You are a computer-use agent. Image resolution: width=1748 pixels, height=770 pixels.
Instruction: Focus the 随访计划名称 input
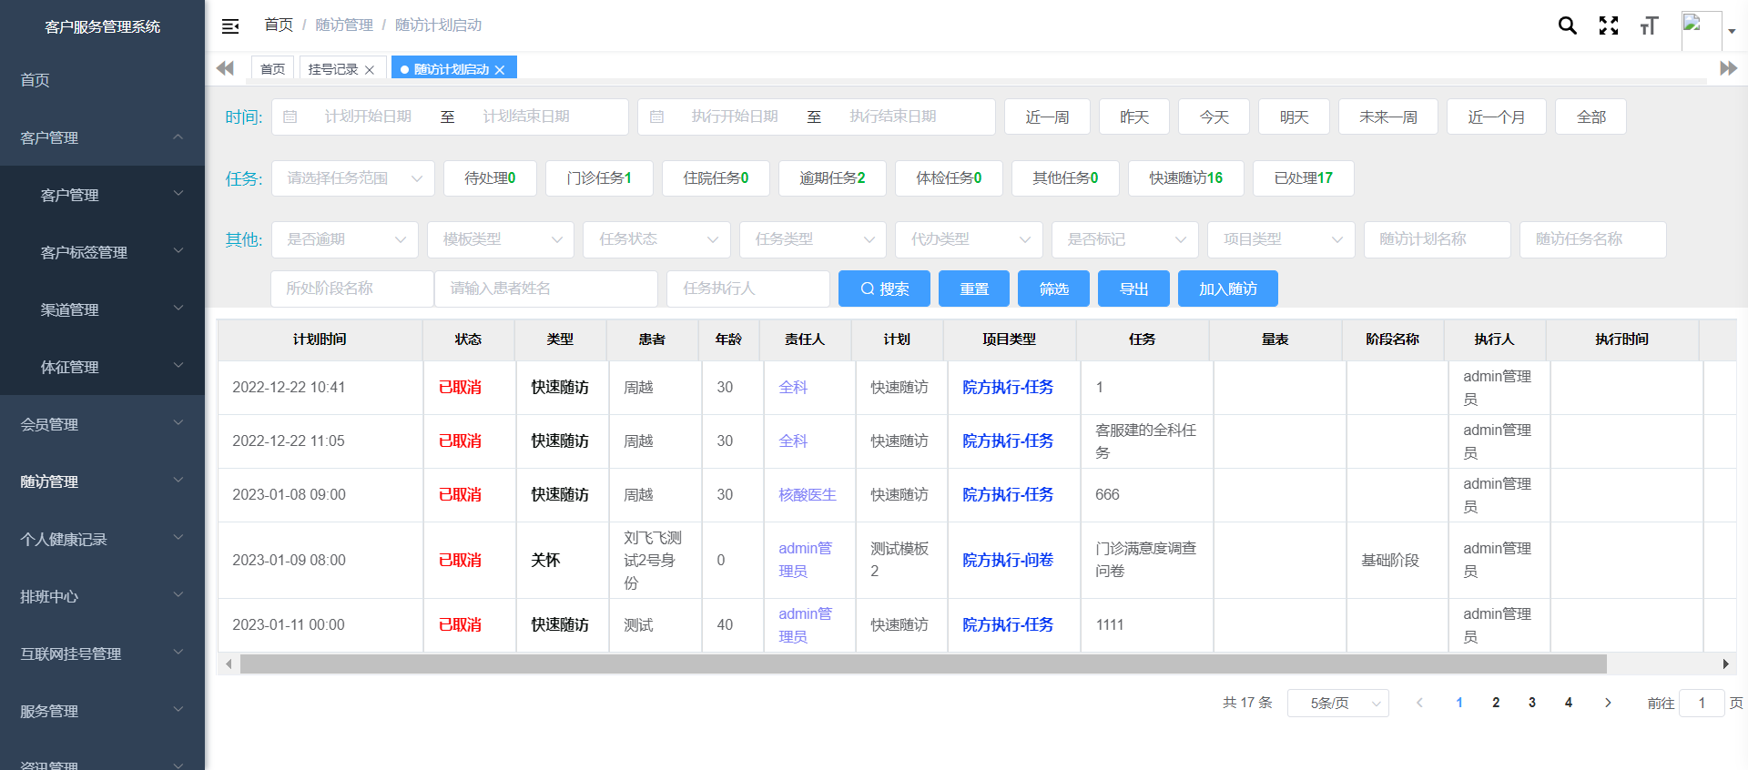[x=1438, y=239]
